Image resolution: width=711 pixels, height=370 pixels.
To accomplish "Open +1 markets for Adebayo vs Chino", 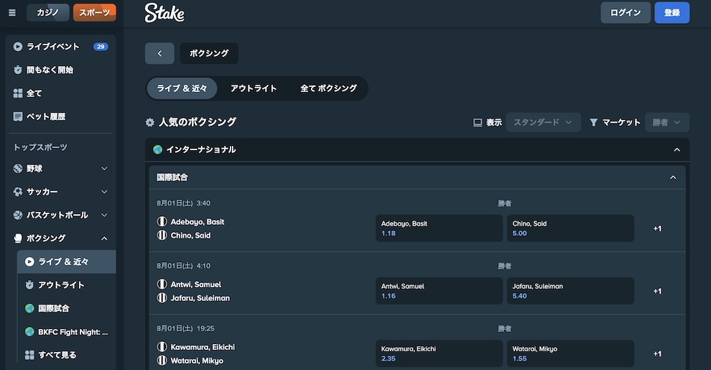I will [657, 228].
